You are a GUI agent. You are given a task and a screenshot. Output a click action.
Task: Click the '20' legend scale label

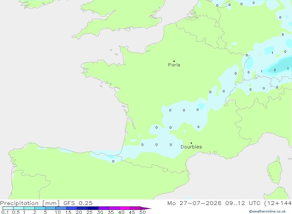79,212
